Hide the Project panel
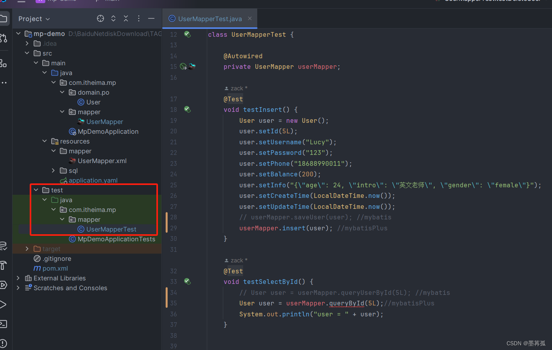The image size is (552, 350). (151, 18)
